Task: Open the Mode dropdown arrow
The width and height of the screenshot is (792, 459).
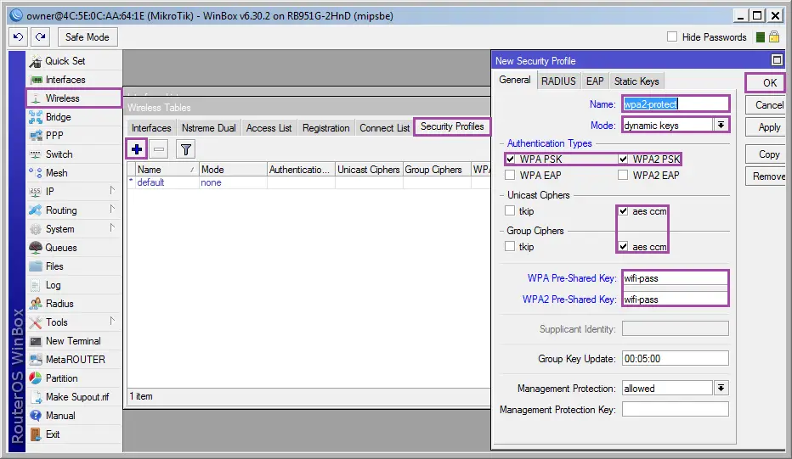Action: pyautogui.click(x=721, y=125)
